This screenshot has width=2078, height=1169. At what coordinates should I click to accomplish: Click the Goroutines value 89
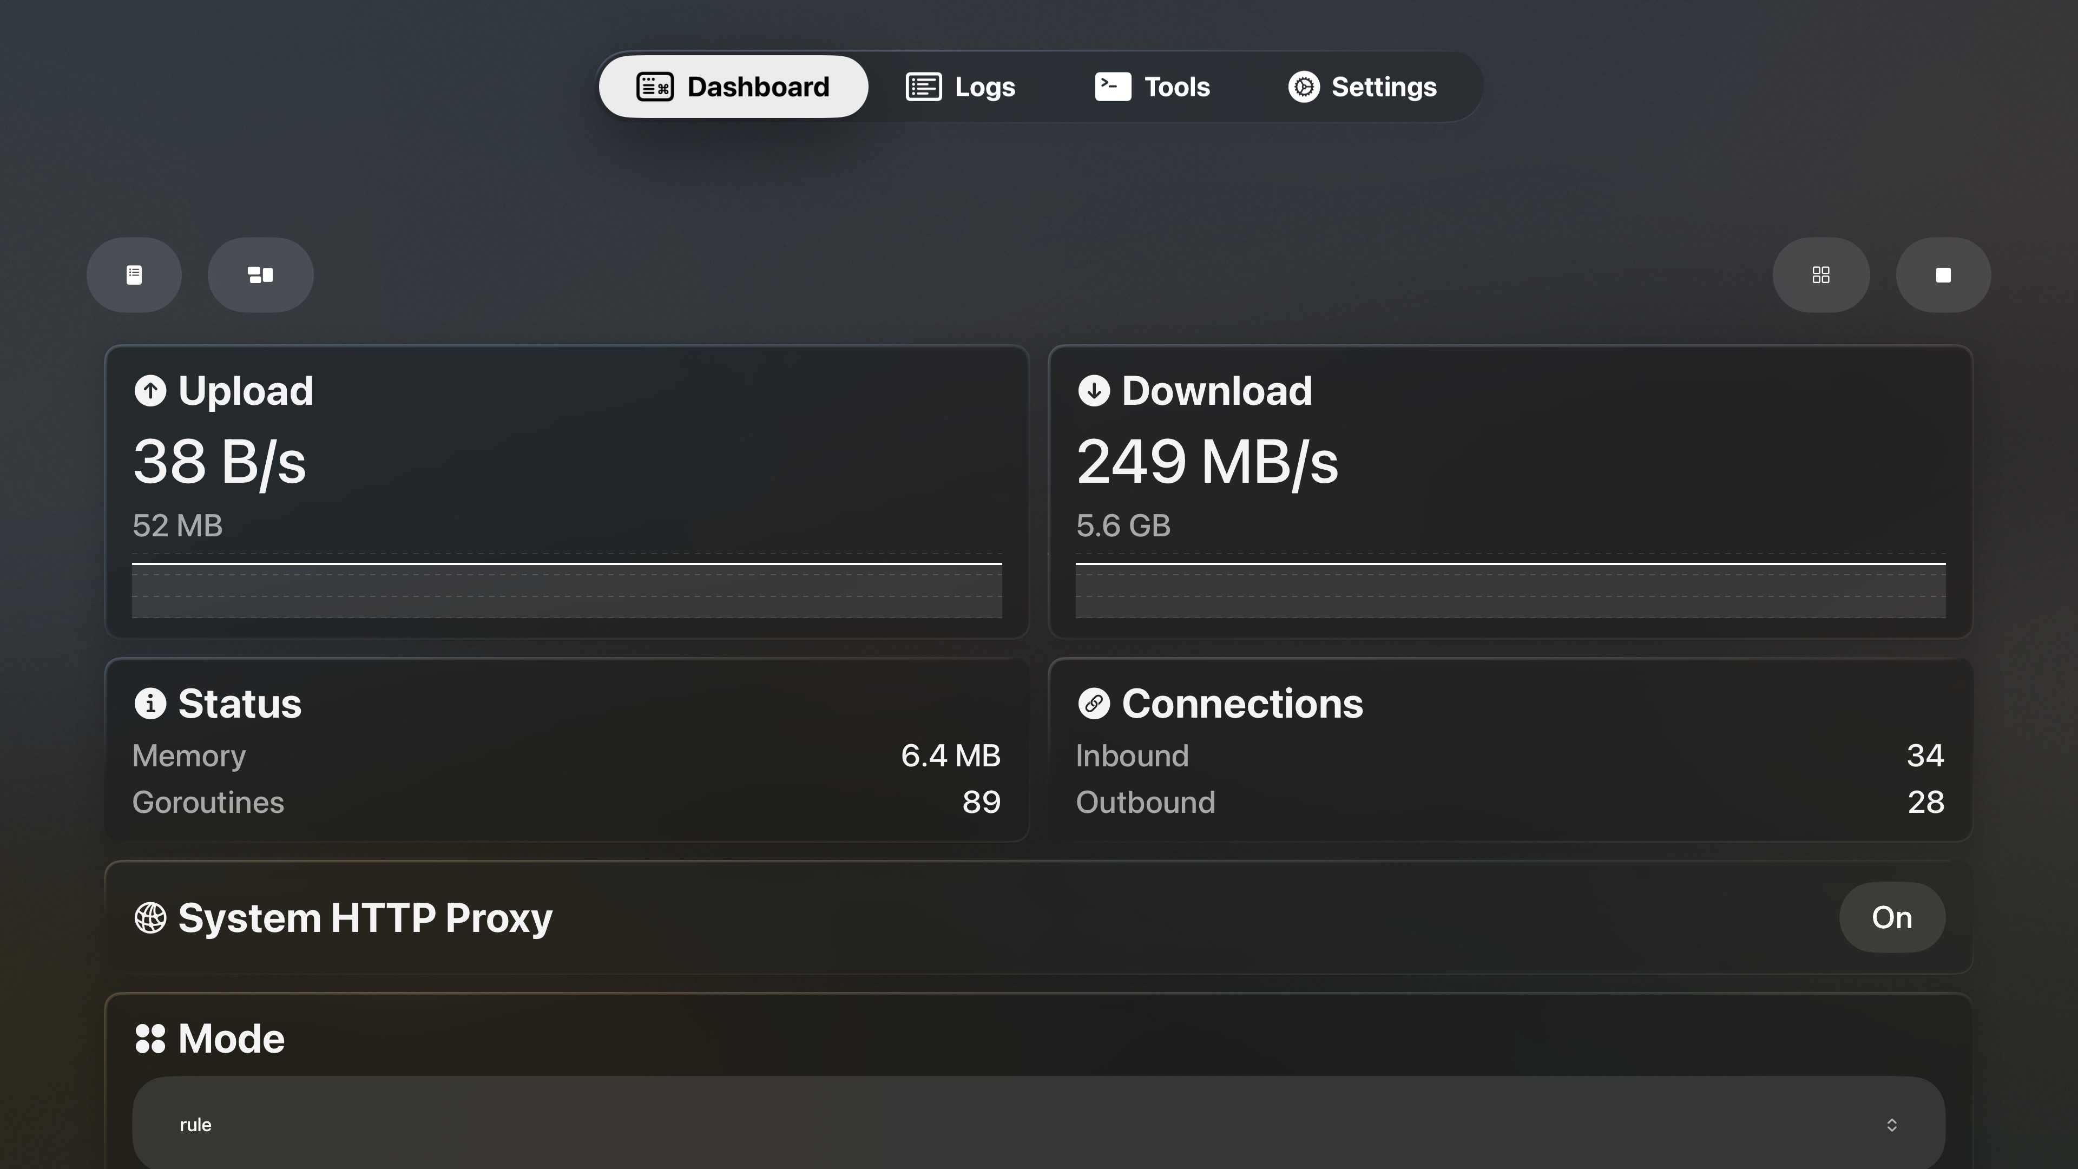coord(981,802)
